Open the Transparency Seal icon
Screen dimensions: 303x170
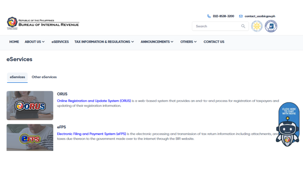pyautogui.click(x=257, y=26)
